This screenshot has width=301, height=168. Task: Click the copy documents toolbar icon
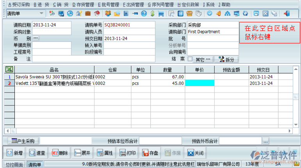point(198,13)
